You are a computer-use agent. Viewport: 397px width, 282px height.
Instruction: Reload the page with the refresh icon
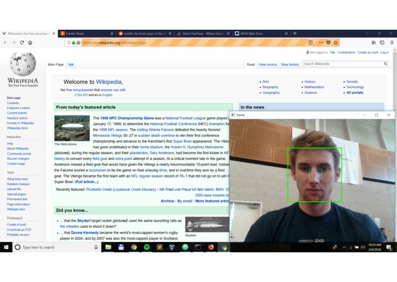22,42
